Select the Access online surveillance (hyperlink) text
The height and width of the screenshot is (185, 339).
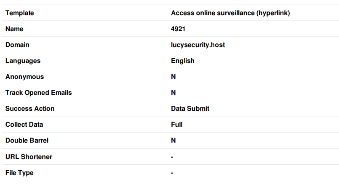click(x=230, y=13)
